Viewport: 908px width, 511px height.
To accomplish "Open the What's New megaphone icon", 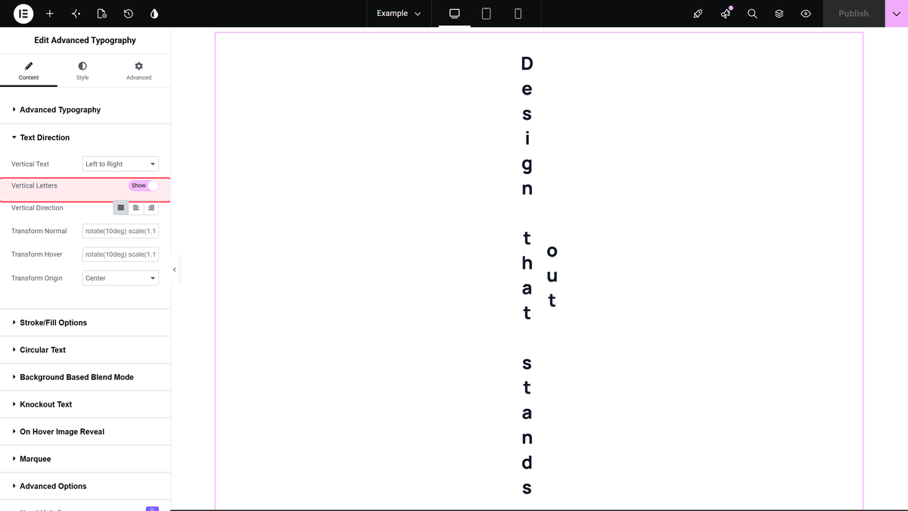I will point(726,14).
